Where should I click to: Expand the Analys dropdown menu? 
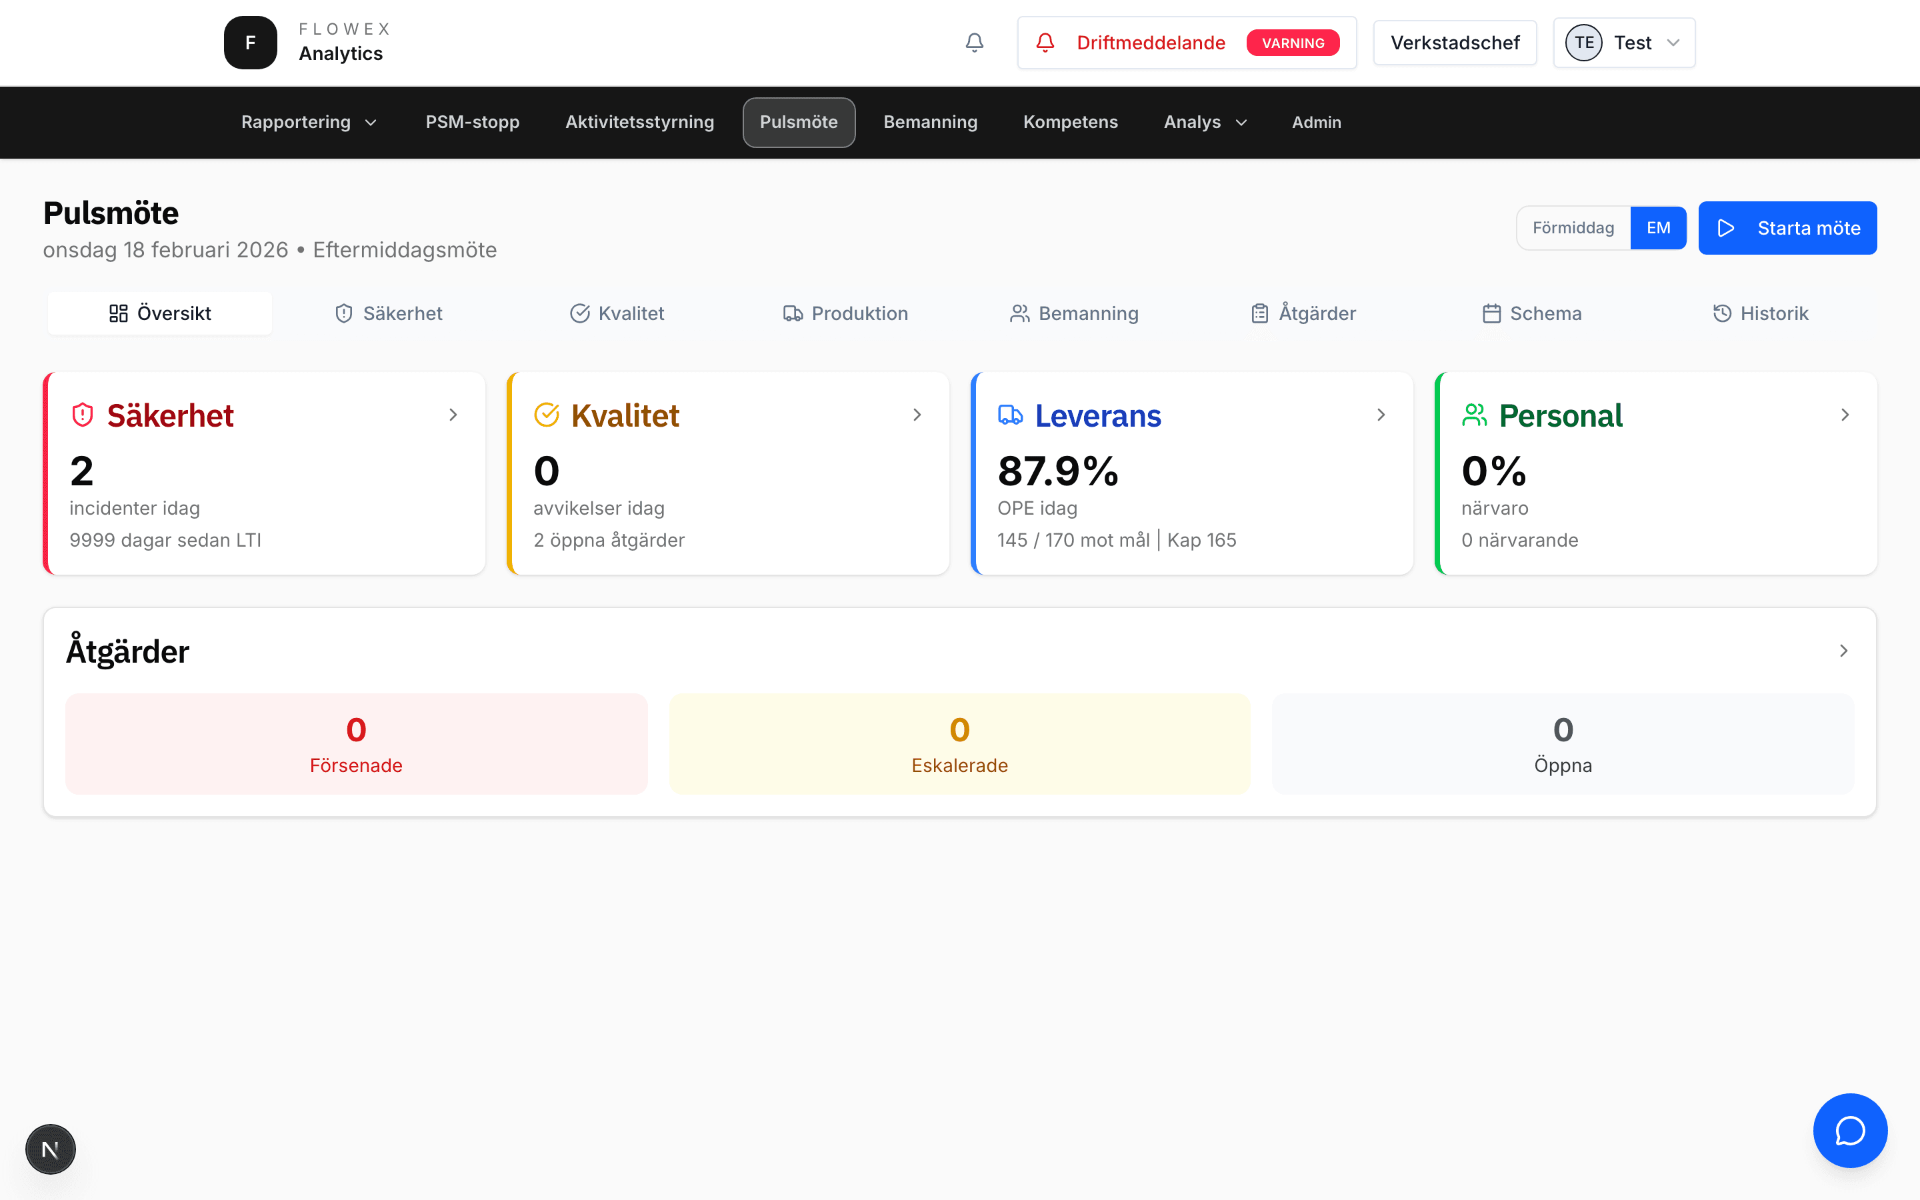pos(1205,122)
